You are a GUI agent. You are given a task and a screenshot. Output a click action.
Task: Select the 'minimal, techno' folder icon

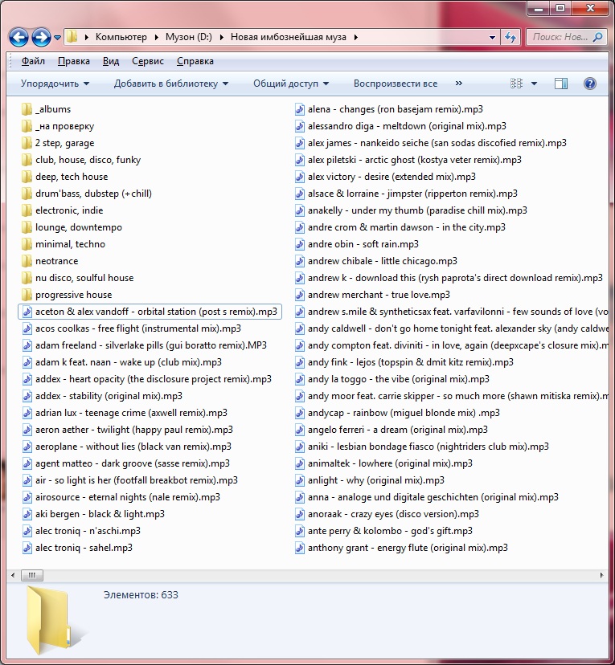27,244
